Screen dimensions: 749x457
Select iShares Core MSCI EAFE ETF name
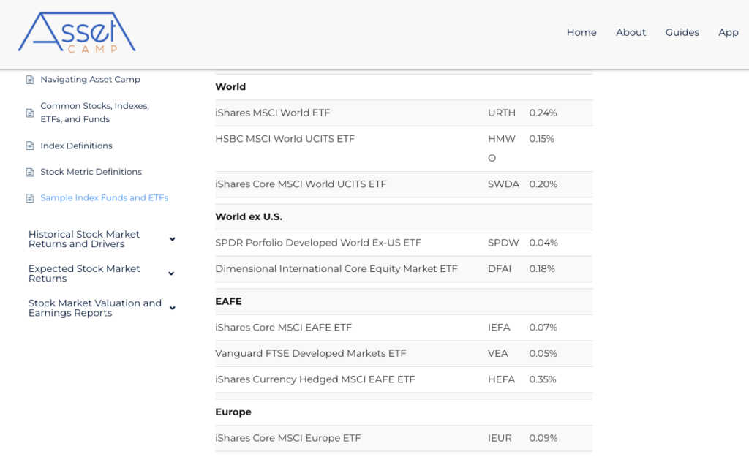(x=283, y=328)
